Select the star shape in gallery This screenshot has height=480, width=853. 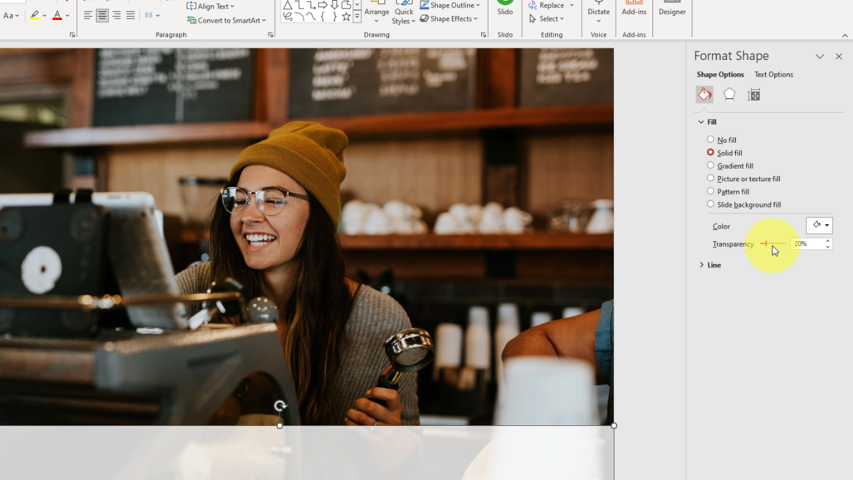[346, 17]
